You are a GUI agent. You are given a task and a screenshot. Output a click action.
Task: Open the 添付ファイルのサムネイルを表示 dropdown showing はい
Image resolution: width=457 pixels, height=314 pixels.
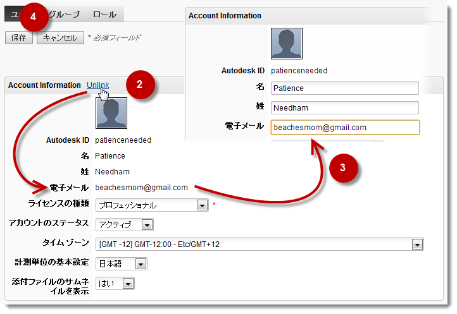tap(115, 284)
